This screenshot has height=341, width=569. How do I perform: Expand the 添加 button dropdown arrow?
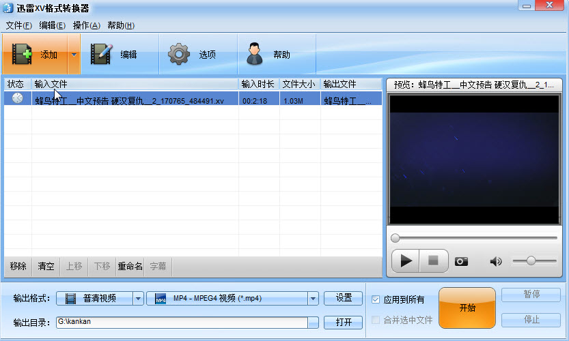tap(74, 55)
